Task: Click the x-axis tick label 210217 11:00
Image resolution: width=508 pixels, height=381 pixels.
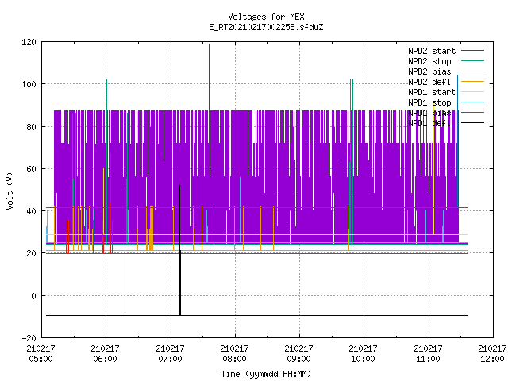Action: click(428, 354)
